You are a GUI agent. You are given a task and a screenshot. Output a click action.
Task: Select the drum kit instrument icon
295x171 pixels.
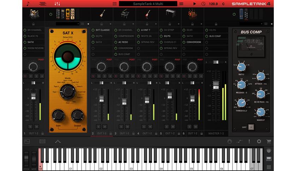34,14
